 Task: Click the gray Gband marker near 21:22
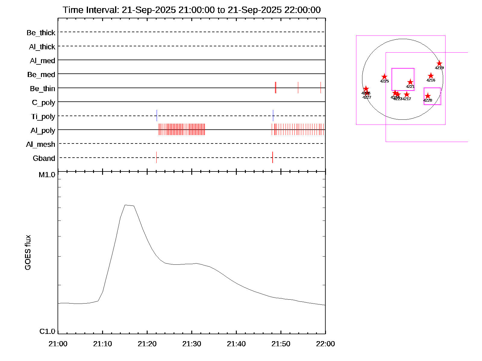[156, 157]
